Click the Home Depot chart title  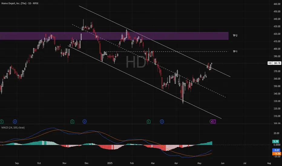tap(20, 3)
